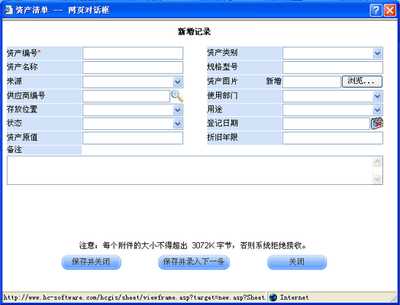Click the 新增 label beside 资产图片

(273, 81)
